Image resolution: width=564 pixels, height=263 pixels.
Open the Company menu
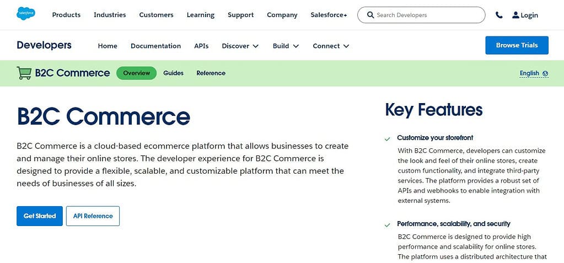(x=282, y=15)
